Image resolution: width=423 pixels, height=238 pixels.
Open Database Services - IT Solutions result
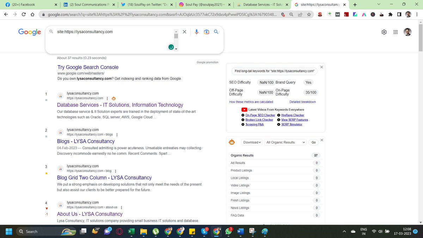(120, 105)
